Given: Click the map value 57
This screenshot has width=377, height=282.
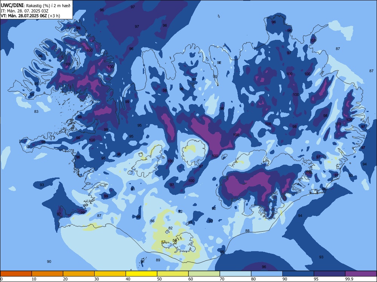Looking at the screenshot, I should (x=164, y=242).
